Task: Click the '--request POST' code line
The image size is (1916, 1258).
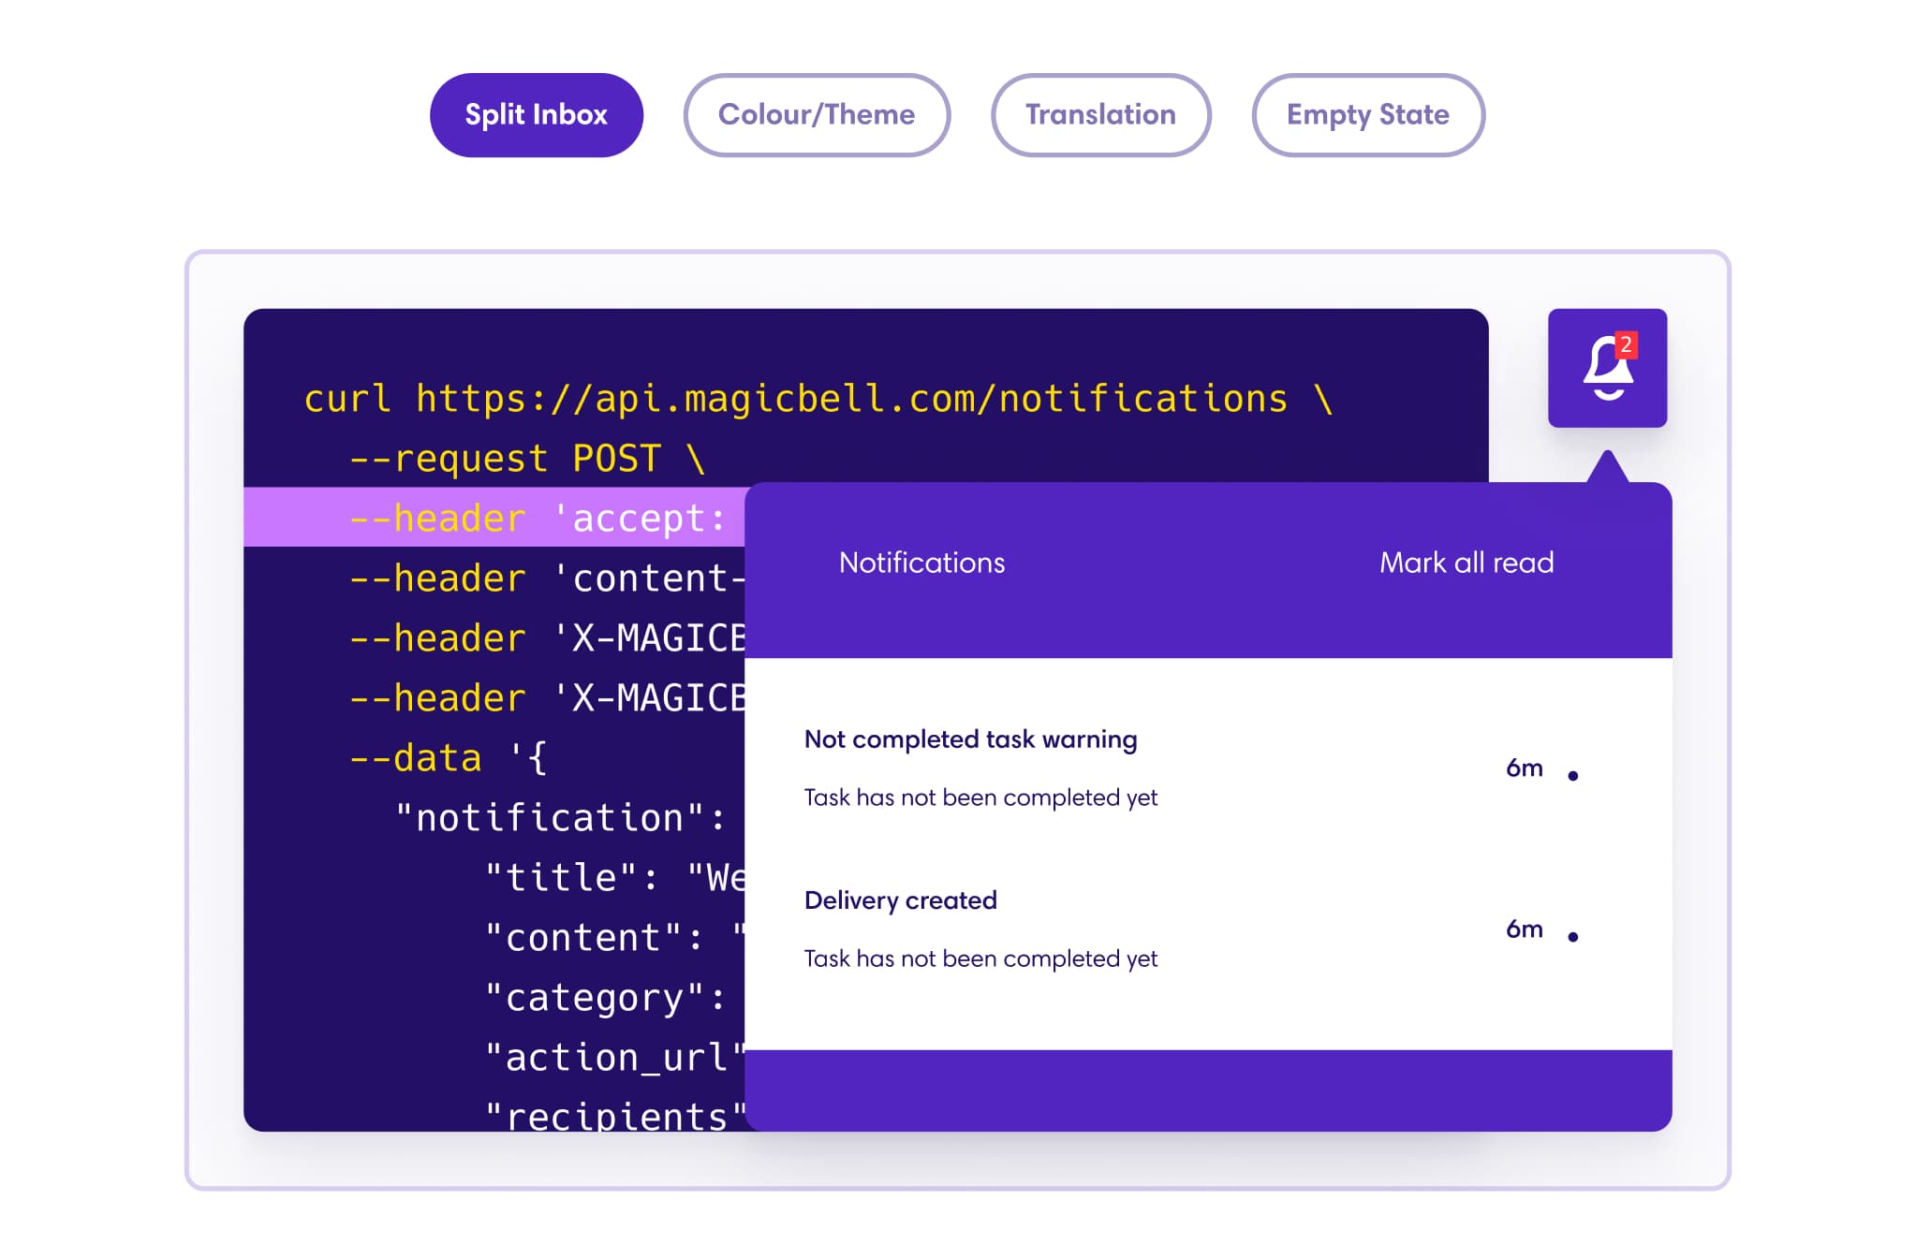Action: pos(526,459)
